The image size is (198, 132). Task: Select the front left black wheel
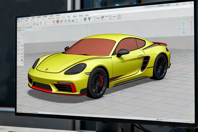click(97, 83)
